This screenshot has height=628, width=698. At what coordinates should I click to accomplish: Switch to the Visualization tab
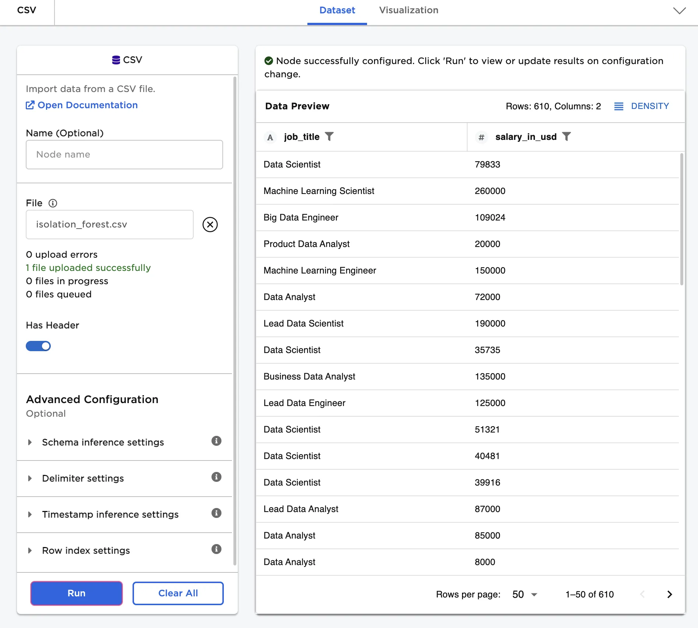point(409,10)
